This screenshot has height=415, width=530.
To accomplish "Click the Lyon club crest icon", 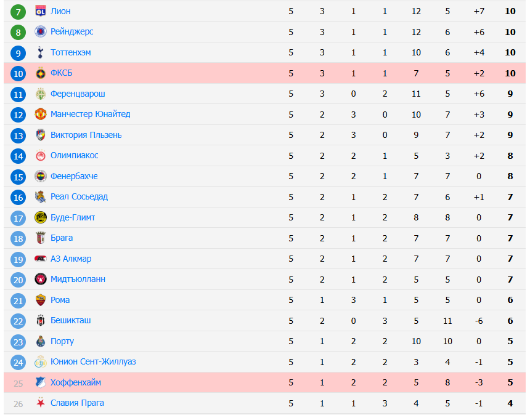I will [x=41, y=11].
